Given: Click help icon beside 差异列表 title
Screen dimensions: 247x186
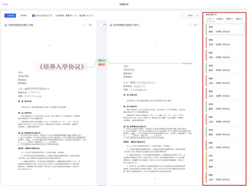Looking at the screenshot, I should pos(216,15).
